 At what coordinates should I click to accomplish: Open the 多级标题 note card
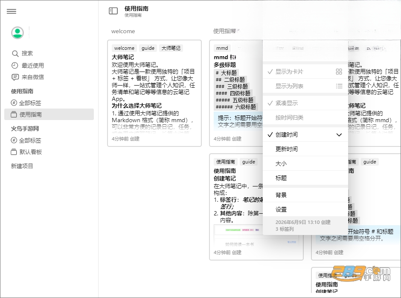225,65
